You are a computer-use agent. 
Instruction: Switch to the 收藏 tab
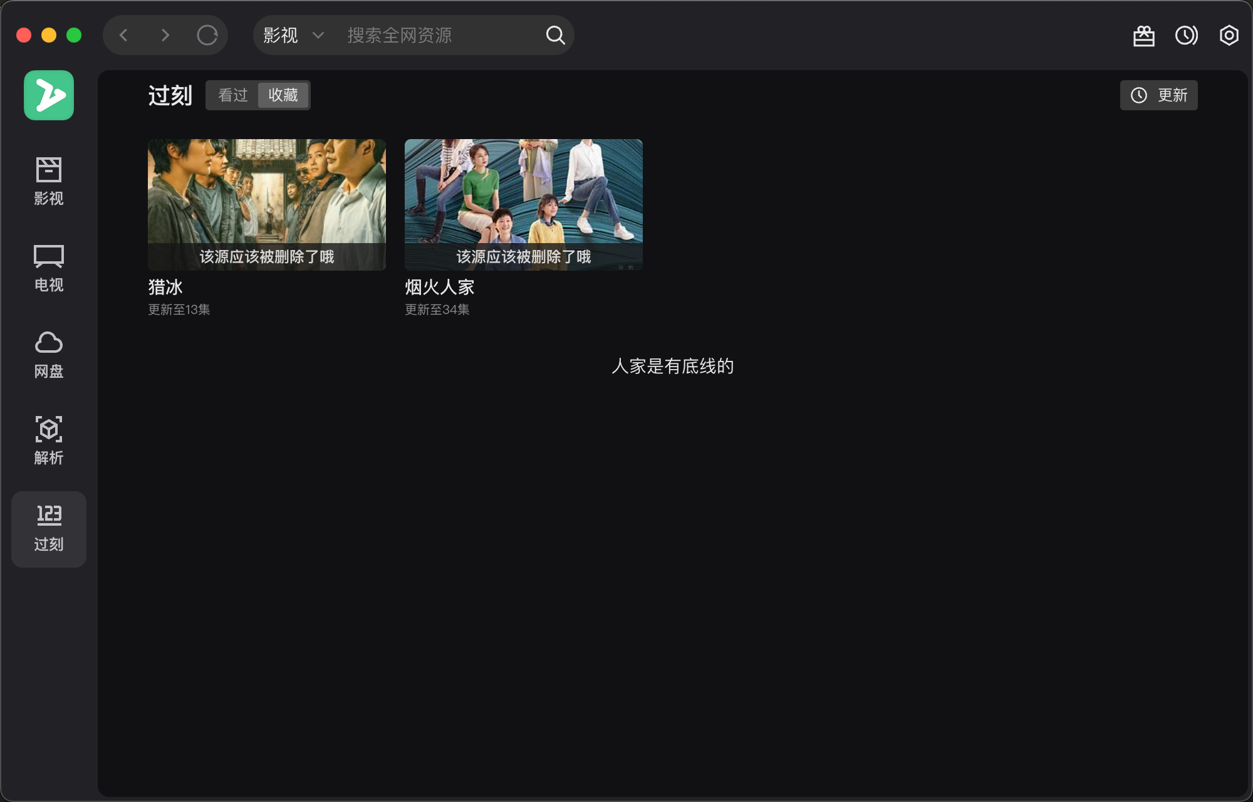pos(283,95)
